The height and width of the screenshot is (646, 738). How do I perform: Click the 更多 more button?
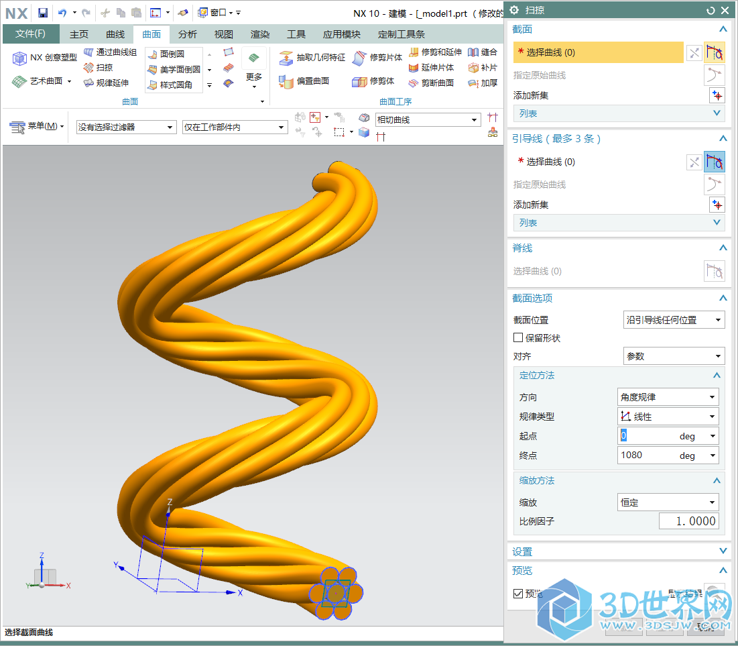tap(254, 77)
